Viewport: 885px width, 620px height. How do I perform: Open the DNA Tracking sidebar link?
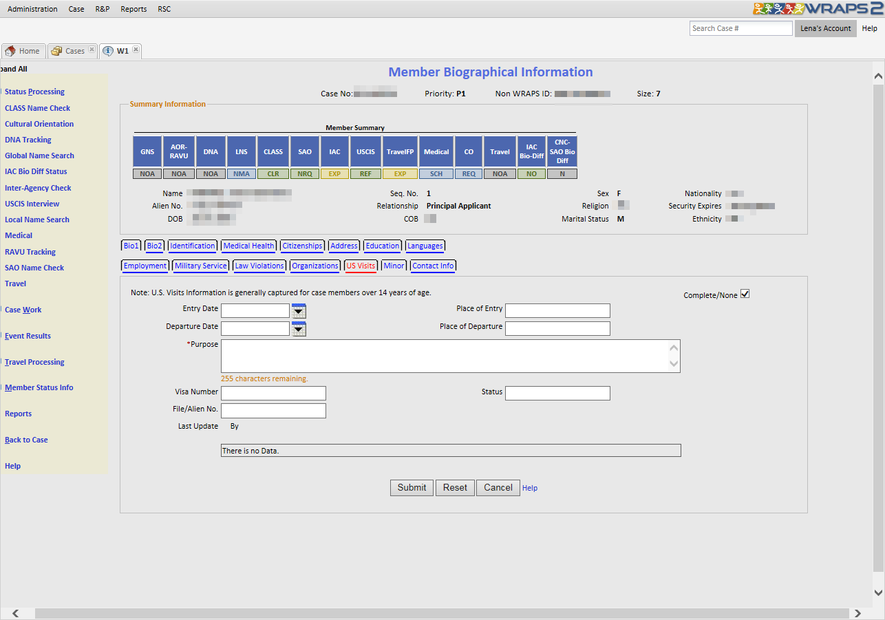click(28, 140)
